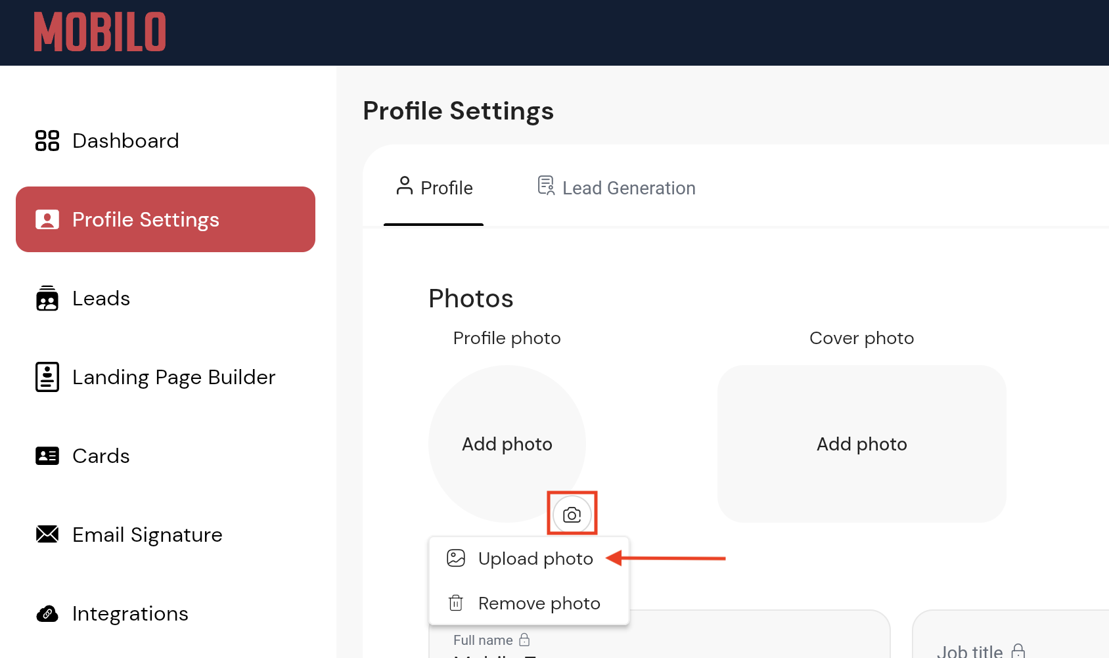Click the Landing Page Builder icon

click(47, 377)
